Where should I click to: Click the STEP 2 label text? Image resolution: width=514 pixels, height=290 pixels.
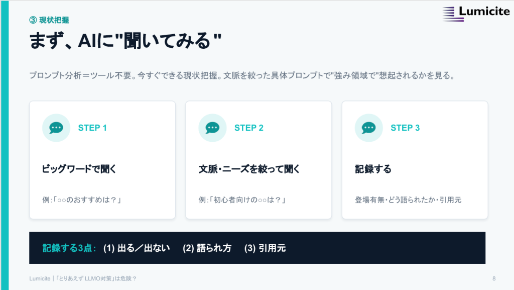coord(249,128)
